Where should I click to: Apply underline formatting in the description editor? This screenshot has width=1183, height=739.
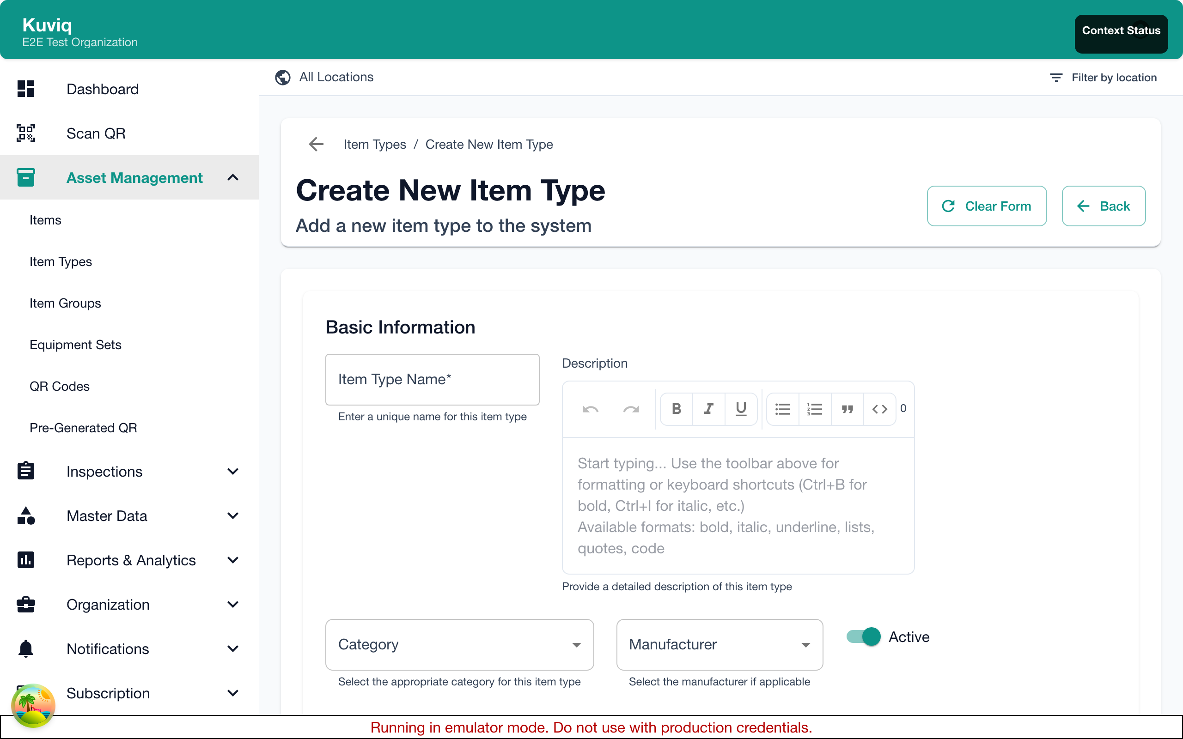coord(741,409)
